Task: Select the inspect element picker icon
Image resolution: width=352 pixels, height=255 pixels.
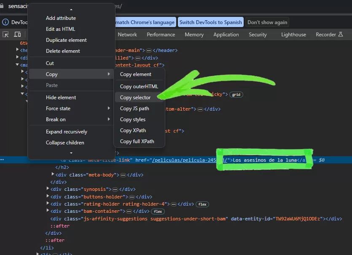Action: [x=5, y=34]
